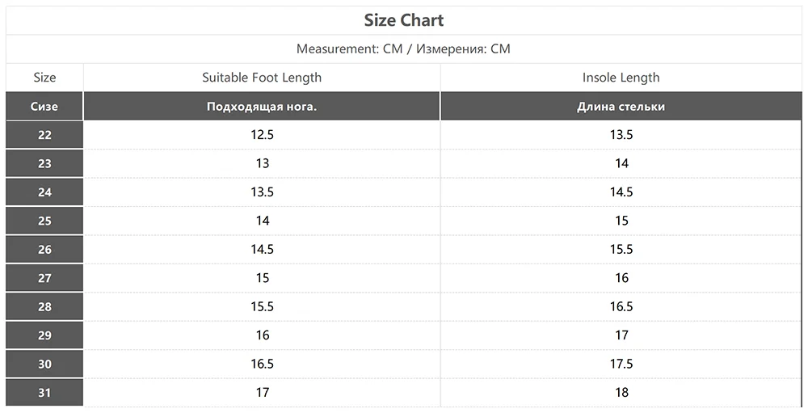Image resolution: width=808 pixels, height=413 pixels.
Task: Click the Measurement: CM subtitle line
Action: 403,48
